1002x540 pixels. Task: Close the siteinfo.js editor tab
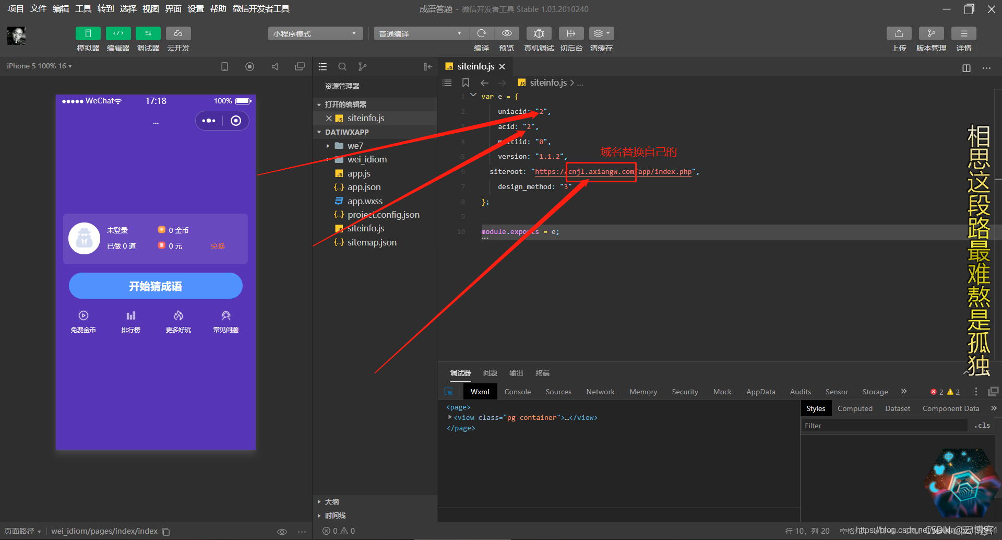(x=502, y=67)
